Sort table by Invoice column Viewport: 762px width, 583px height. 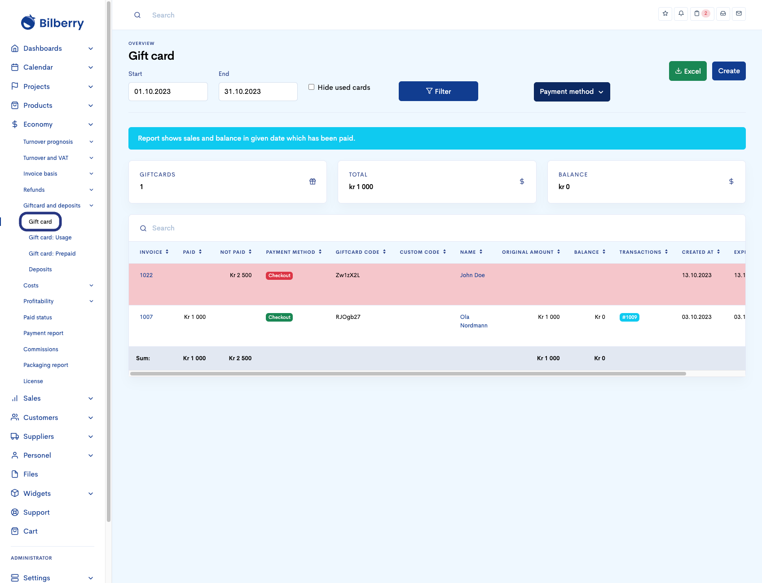tap(154, 252)
